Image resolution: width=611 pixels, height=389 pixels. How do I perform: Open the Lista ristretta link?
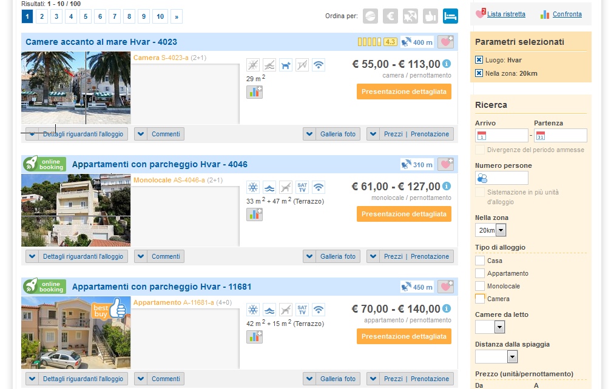(506, 14)
